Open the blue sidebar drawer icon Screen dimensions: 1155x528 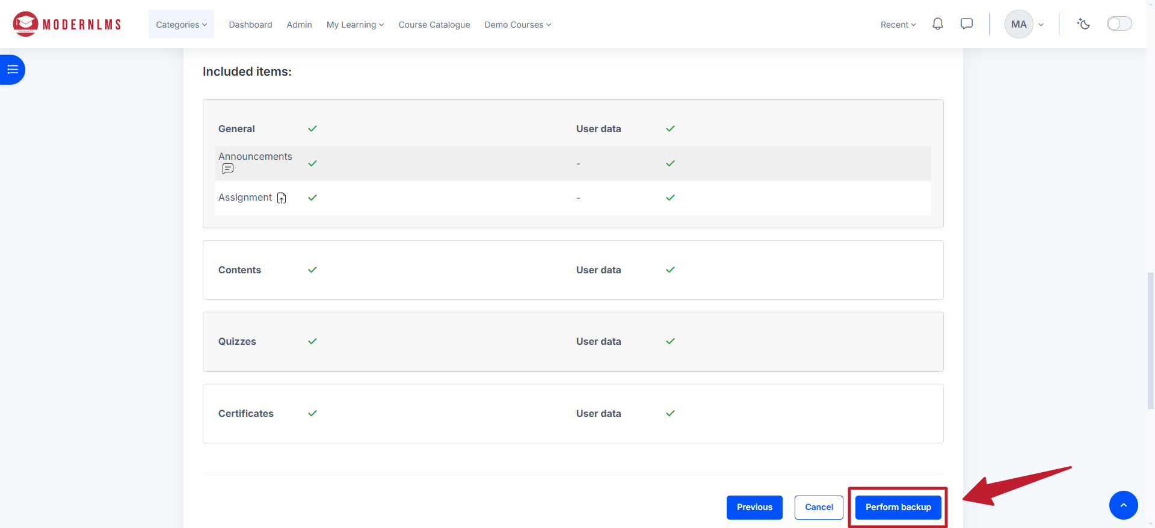click(x=12, y=70)
